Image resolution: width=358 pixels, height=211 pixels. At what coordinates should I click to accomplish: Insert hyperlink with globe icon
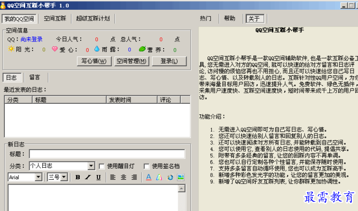coord(170,177)
